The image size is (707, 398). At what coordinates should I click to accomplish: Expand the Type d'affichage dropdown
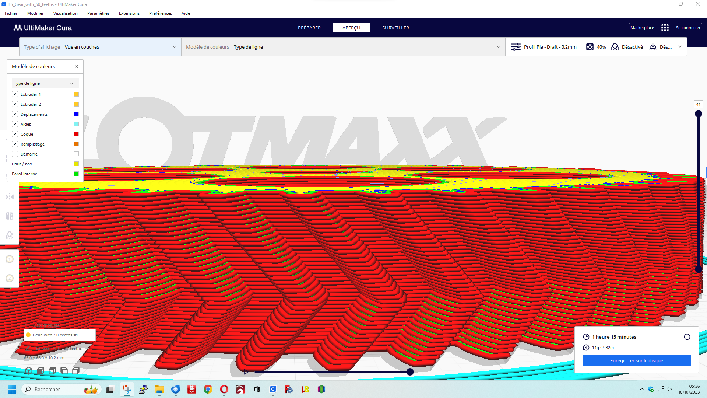(100, 47)
